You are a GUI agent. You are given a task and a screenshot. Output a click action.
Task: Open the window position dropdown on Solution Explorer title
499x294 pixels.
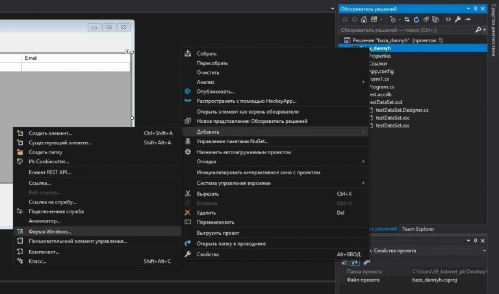click(x=468, y=8)
